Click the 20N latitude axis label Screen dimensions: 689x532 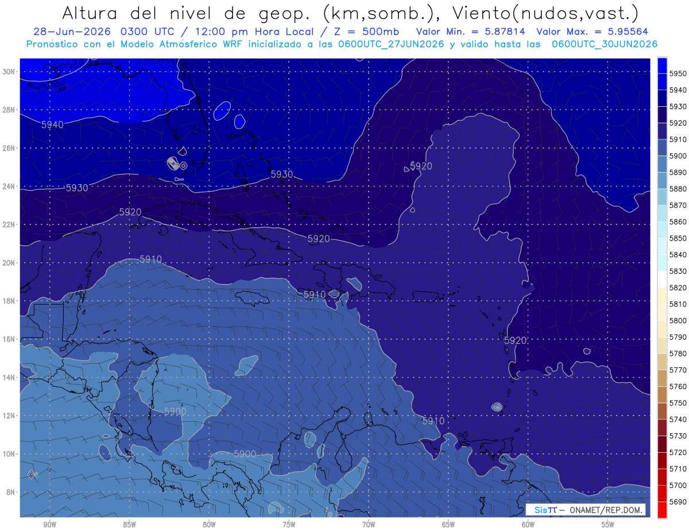(x=7, y=263)
